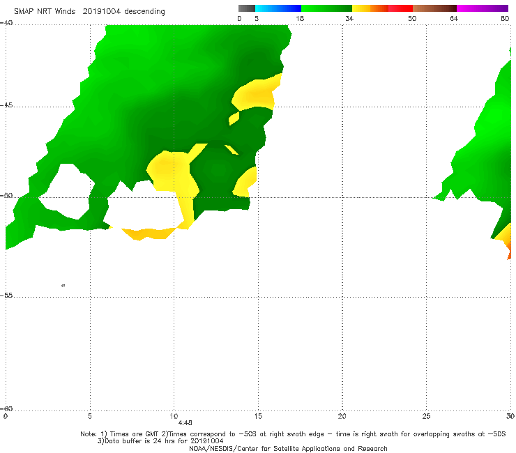Click the longitude axis label '30'

pos(510,416)
